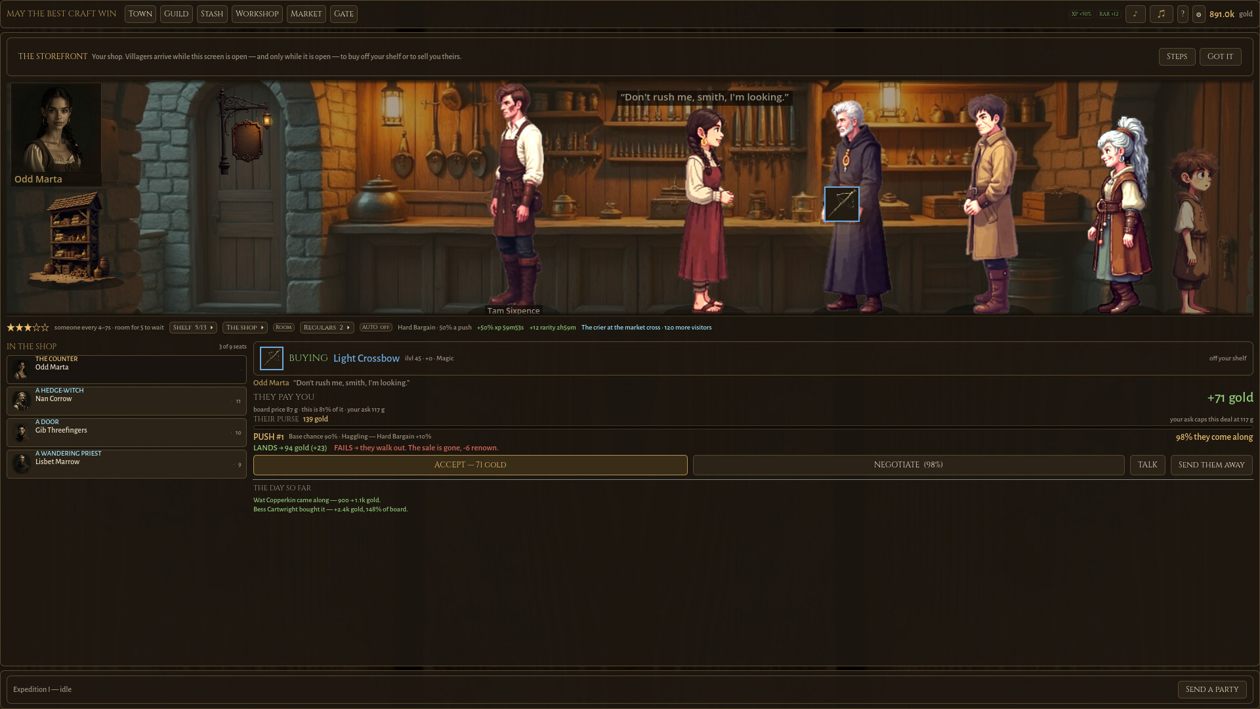Click the XP +50% buff badge
1260x709 pixels.
coord(1081,14)
